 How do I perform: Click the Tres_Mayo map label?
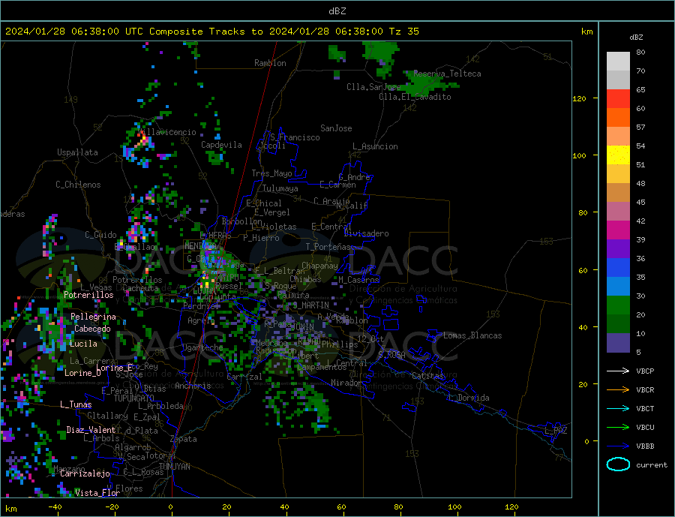click(271, 173)
